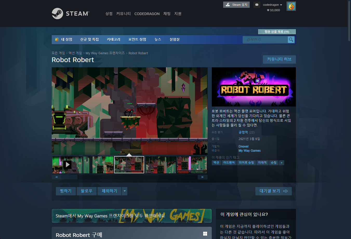Click the Steam 설치 download button

pyautogui.click(x=236, y=5)
